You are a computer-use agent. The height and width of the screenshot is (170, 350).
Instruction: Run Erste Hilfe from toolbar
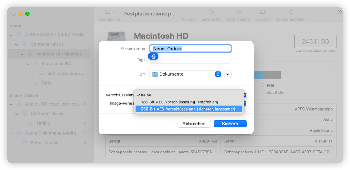point(211,12)
